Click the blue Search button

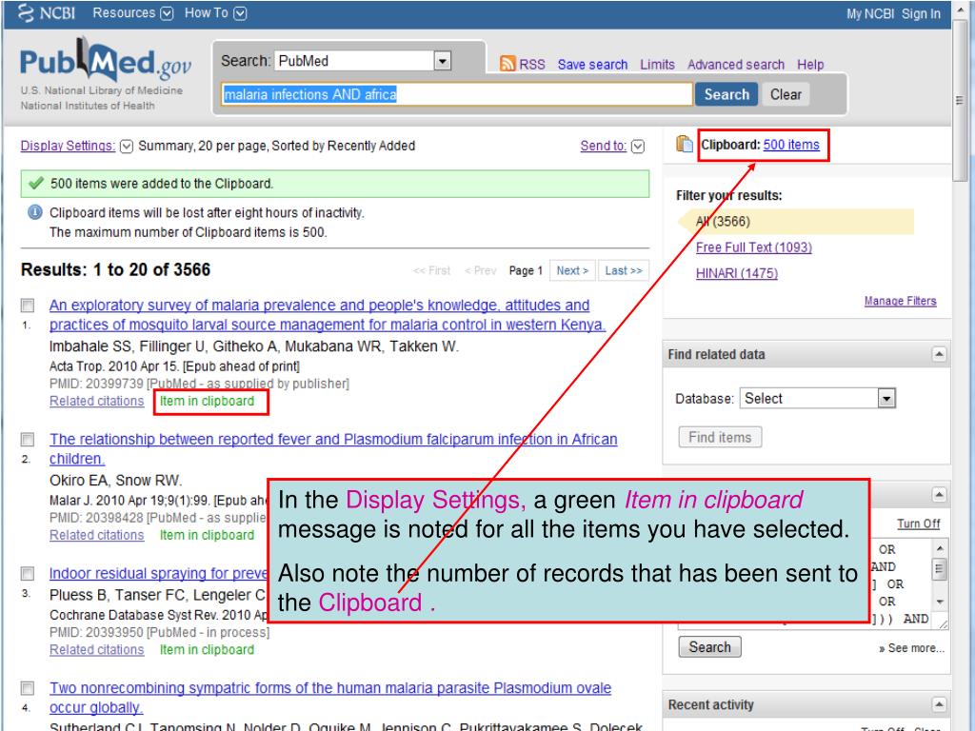tap(726, 94)
